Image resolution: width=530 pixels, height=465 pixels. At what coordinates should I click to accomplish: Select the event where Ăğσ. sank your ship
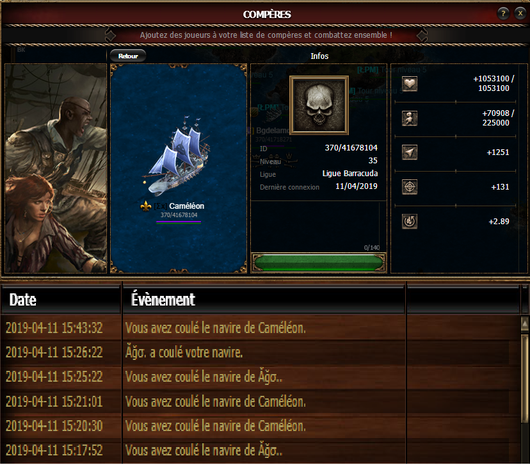[261, 352]
